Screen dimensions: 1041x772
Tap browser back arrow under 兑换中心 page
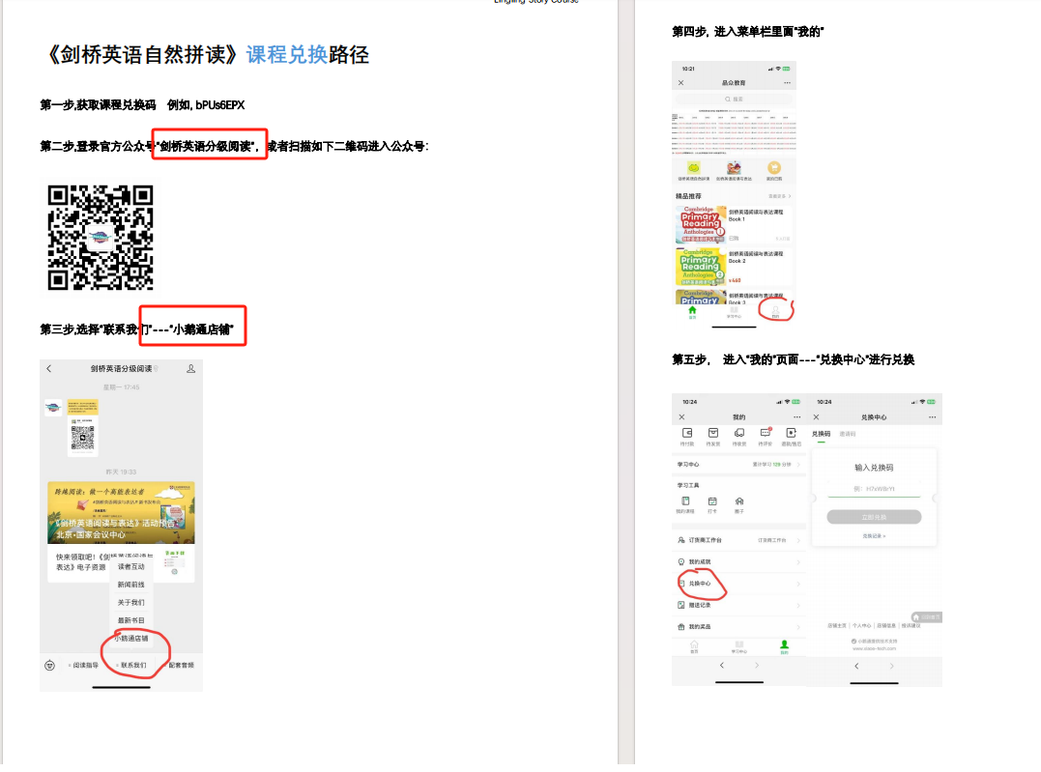(x=856, y=666)
